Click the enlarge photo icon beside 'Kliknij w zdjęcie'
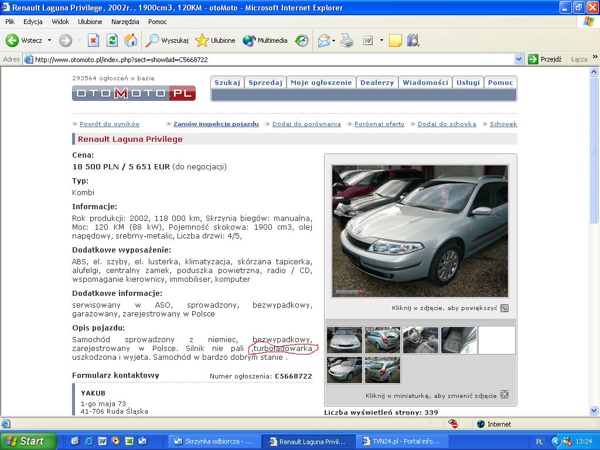 [504, 308]
